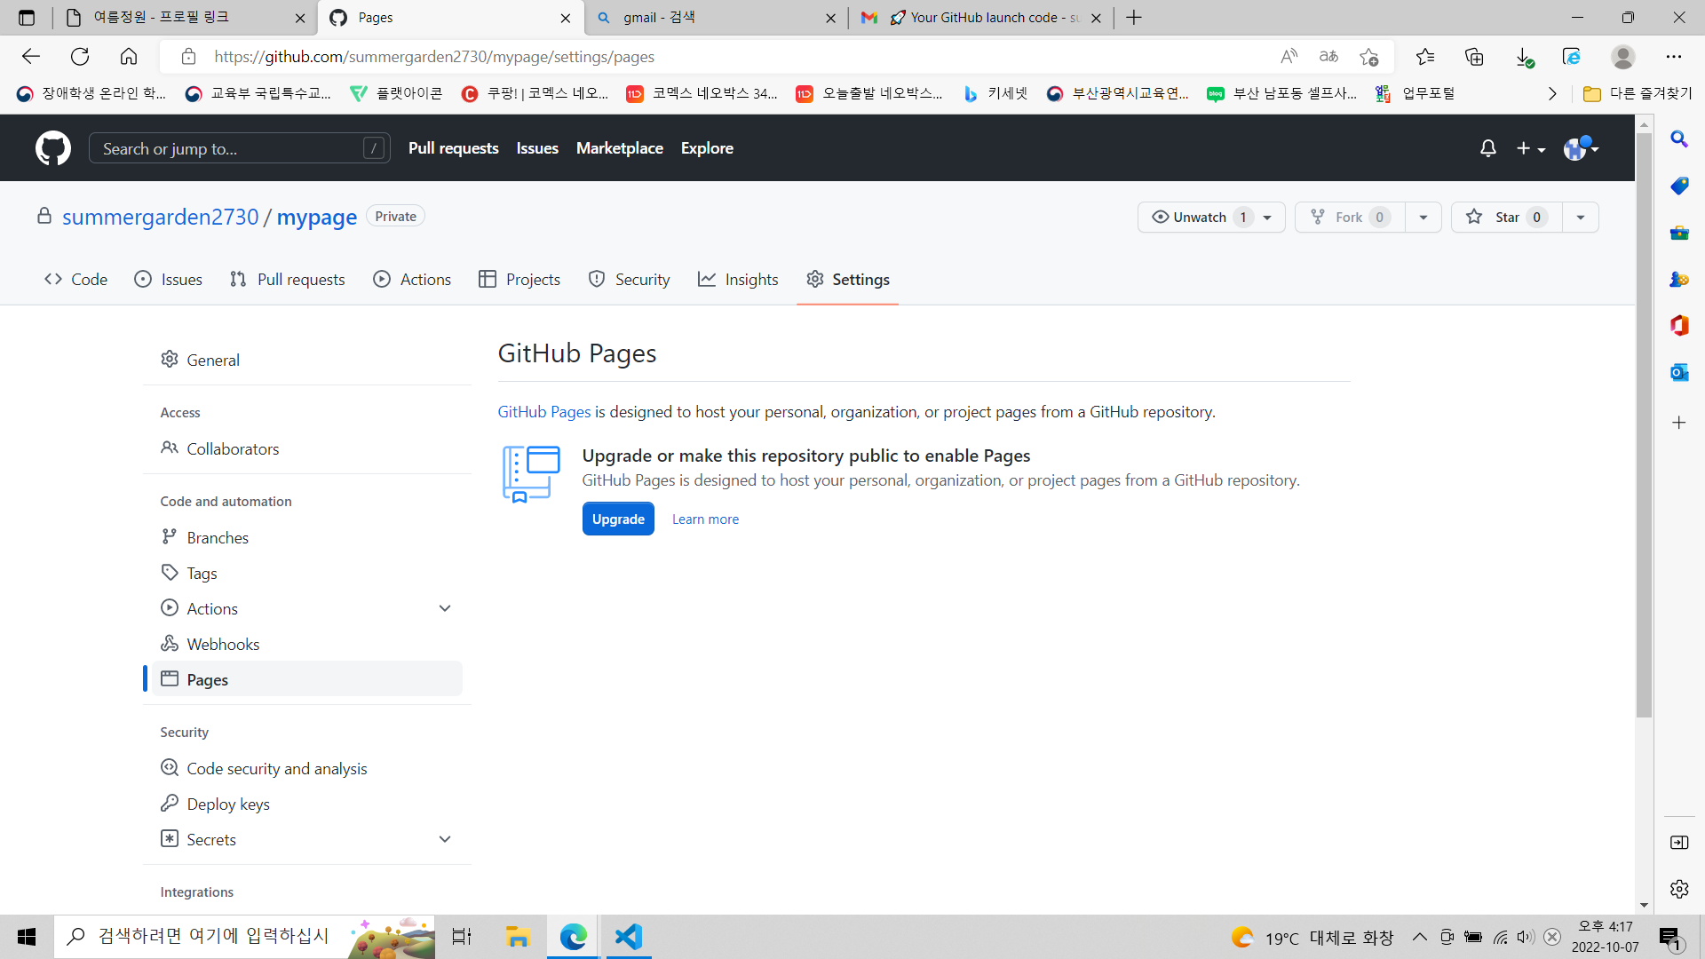This screenshot has width=1705, height=959.
Task: Open the browser Downloads panel
Action: pos(1524,57)
